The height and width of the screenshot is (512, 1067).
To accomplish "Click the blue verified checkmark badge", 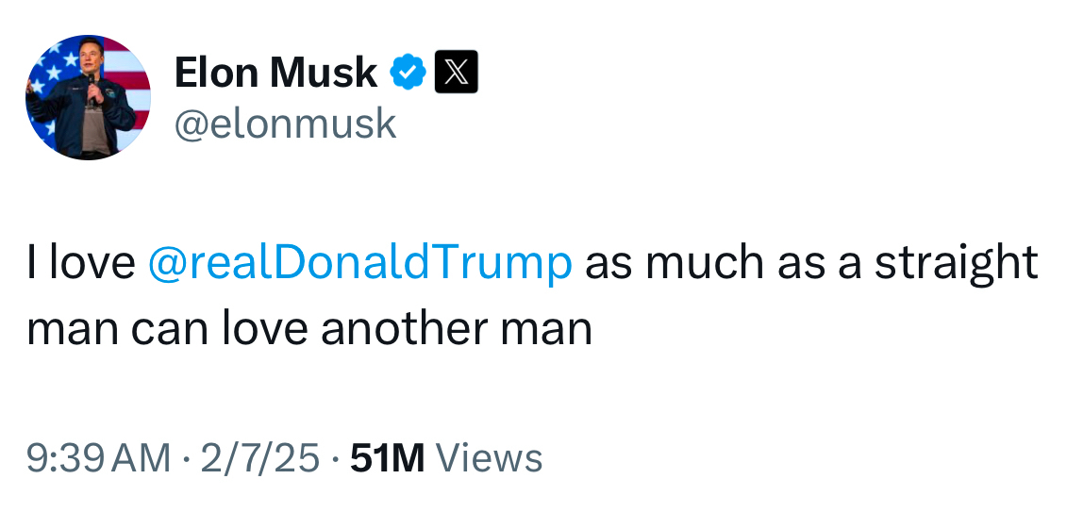I will pos(408,73).
